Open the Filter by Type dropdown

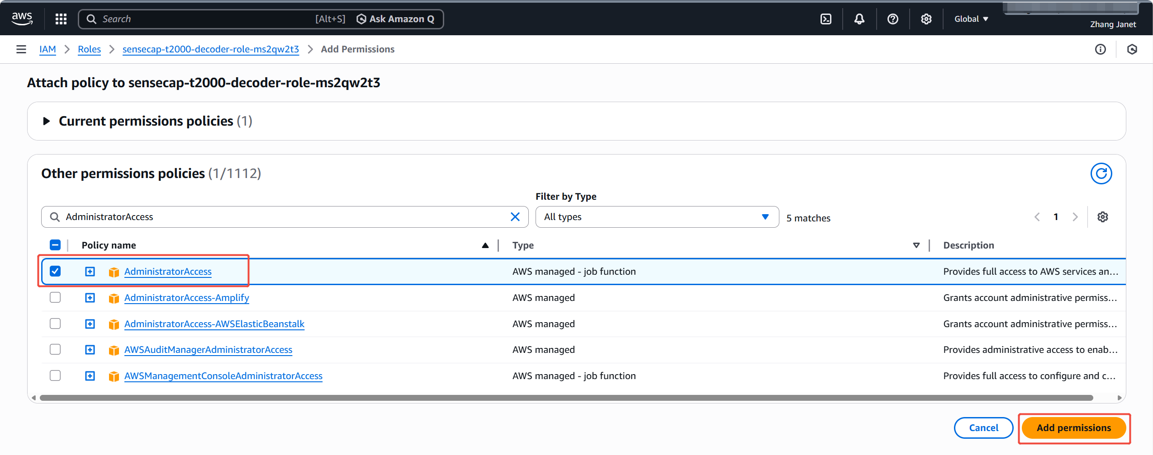tap(656, 217)
